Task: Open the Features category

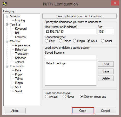Action: [20, 37]
